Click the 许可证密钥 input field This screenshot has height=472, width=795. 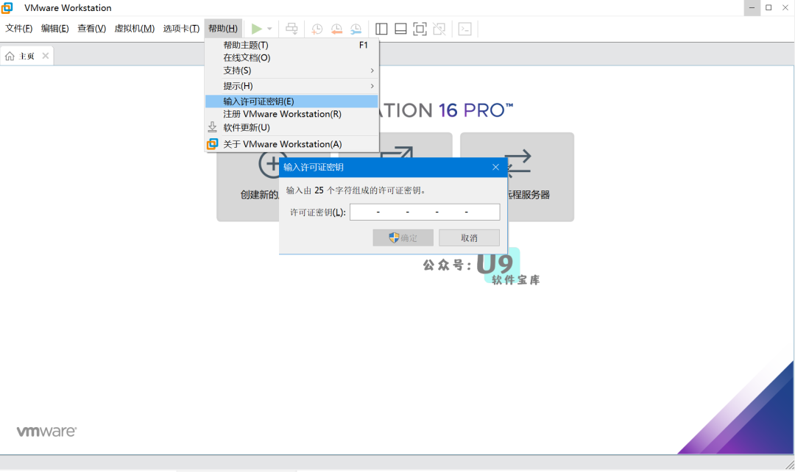click(x=425, y=212)
